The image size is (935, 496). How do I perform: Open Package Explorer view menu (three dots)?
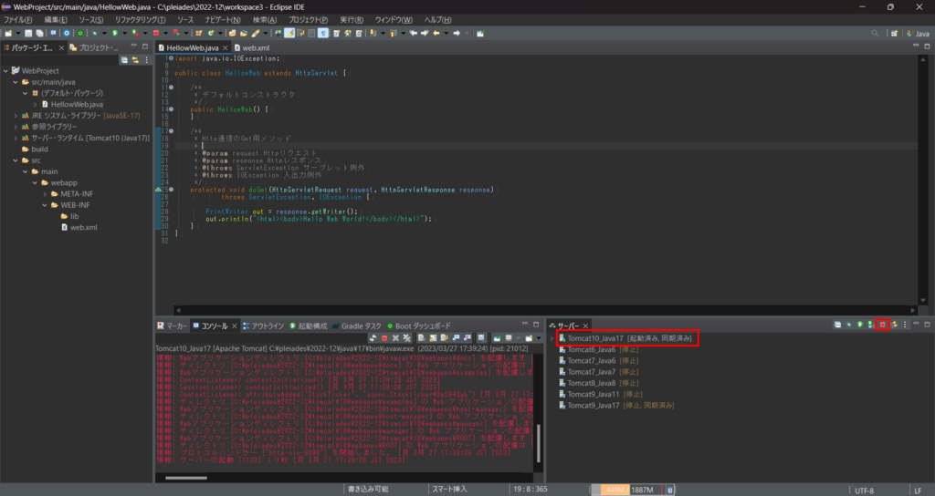(146, 60)
